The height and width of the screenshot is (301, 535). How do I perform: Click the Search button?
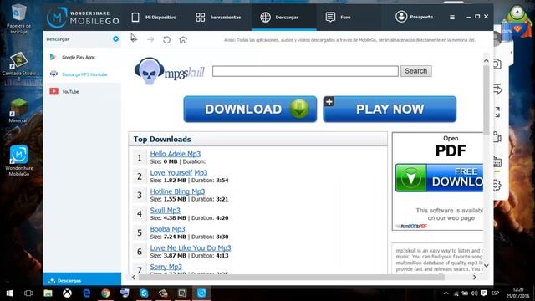point(416,71)
